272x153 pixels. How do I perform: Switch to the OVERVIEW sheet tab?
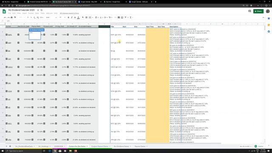pos(59,146)
